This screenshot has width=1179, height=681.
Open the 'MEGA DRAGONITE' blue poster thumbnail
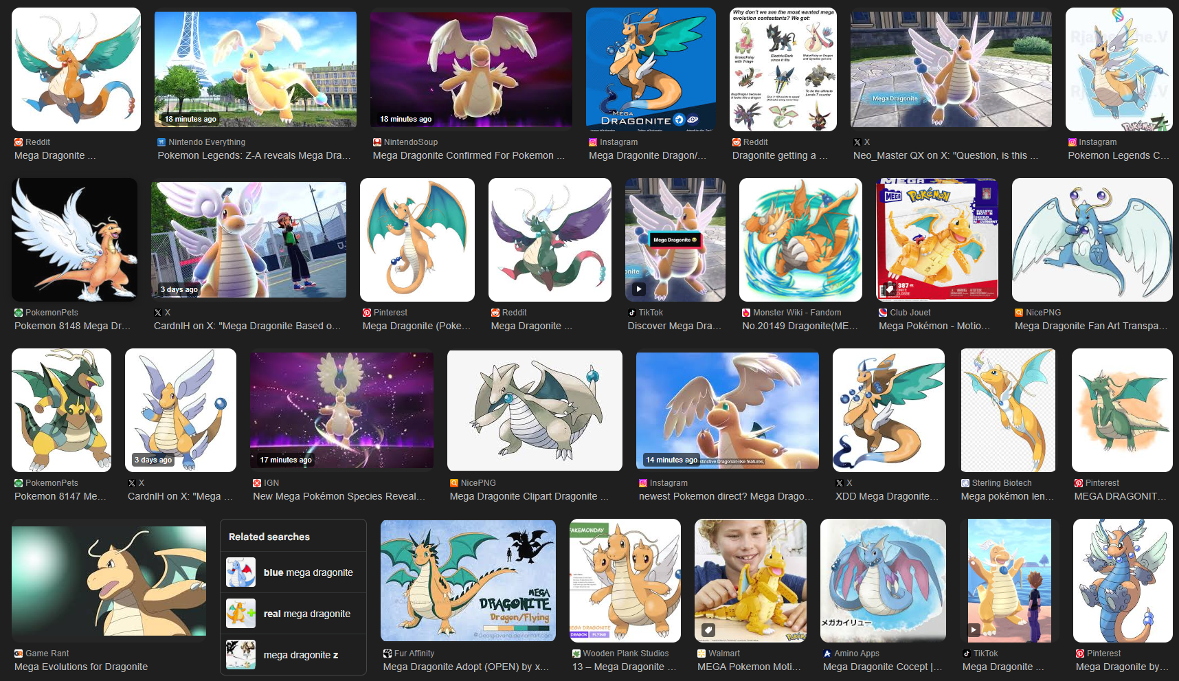[x=651, y=69]
